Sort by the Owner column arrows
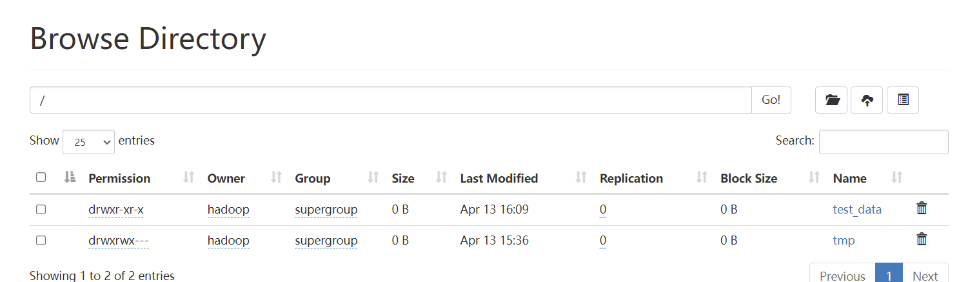The width and height of the screenshot is (979, 282). pyautogui.click(x=277, y=177)
